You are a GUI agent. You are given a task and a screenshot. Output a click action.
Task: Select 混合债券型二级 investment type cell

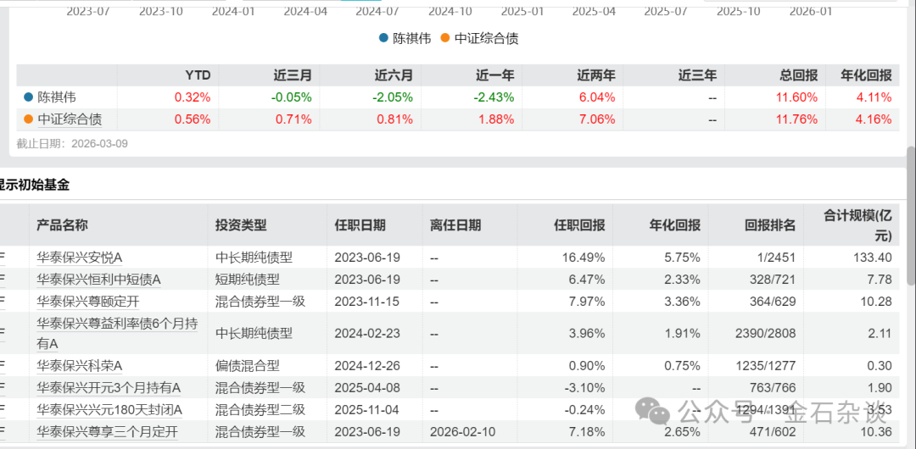pyautogui.click(x=260, y=410)
